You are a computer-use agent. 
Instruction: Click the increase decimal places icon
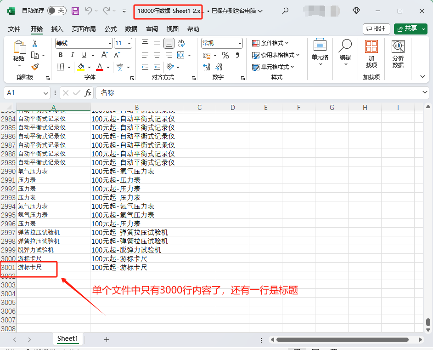click(x=207, y=67)
